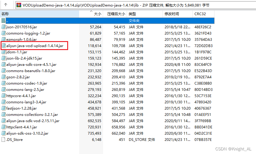Click CRC32 value 48EF26C2
The width and height of the screenshot is (256, 154).
(203, 27)
